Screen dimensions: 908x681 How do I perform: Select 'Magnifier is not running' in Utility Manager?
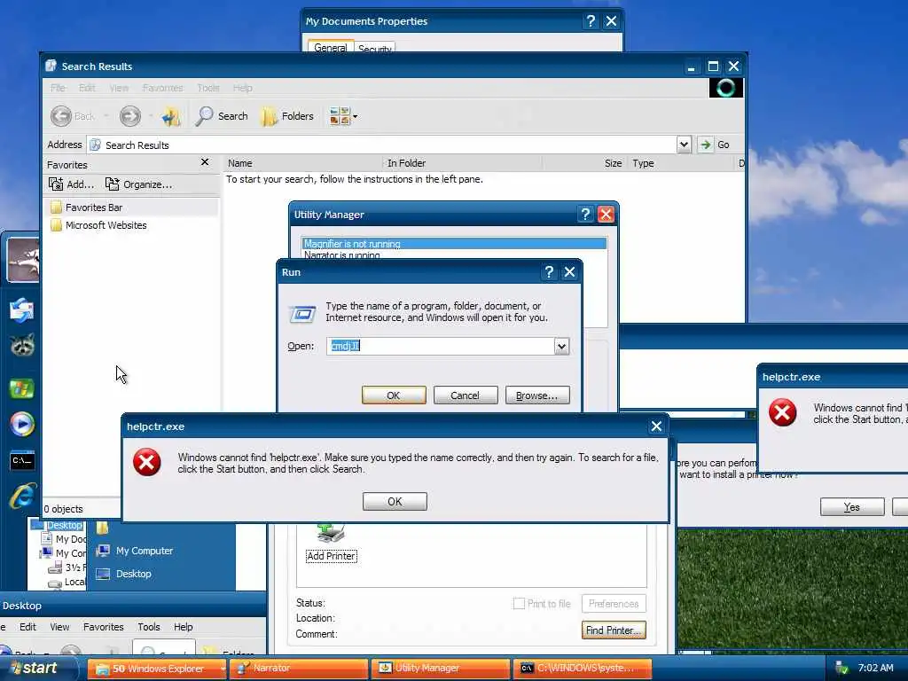(x=454, y=244)
